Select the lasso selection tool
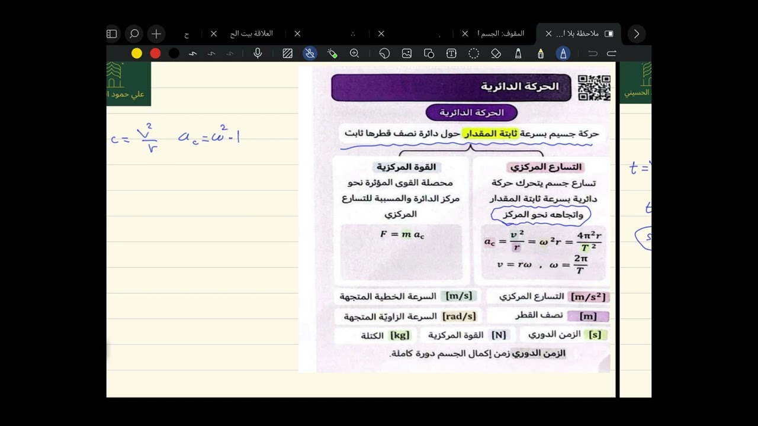Viewport: 758px width, 426px height. [474, 53]
